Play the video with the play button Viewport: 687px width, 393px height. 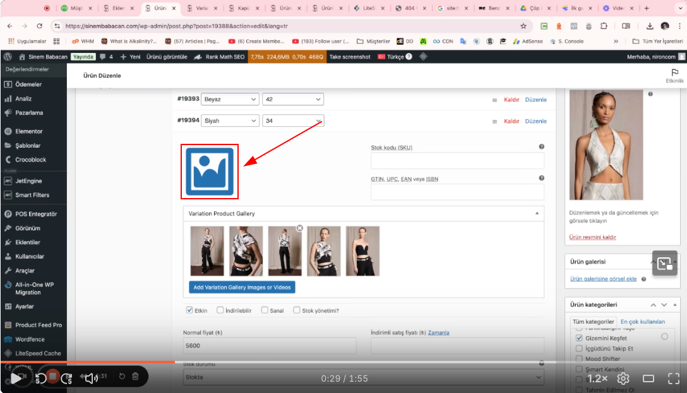15,378
